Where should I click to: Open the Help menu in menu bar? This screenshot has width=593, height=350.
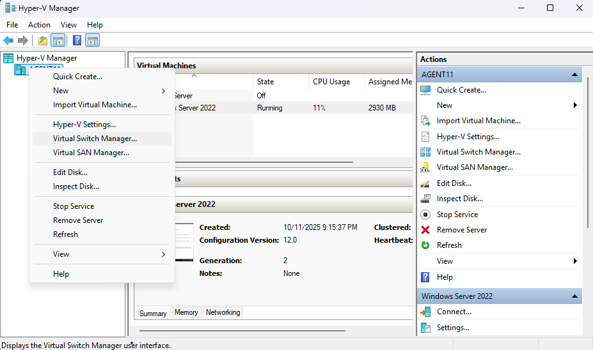click(x=95, y=25)
